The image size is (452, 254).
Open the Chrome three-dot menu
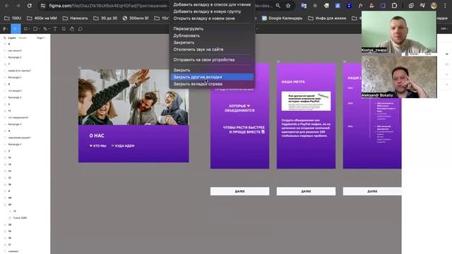(x=446, y=6)
